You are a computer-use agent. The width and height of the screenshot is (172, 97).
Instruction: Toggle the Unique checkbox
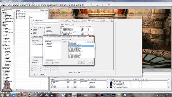point(32,33)
